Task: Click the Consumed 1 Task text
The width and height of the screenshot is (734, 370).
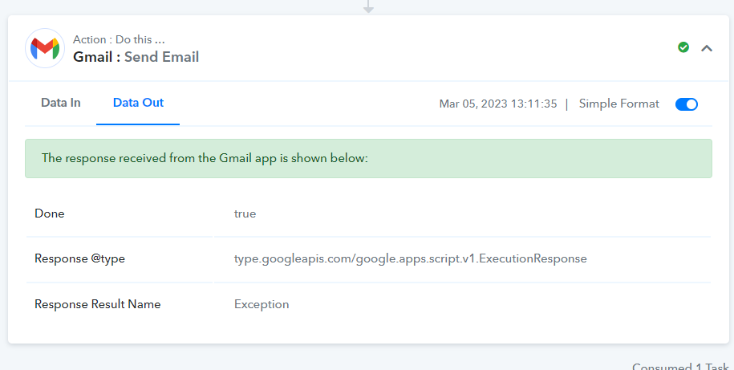Action: (680, 366)
